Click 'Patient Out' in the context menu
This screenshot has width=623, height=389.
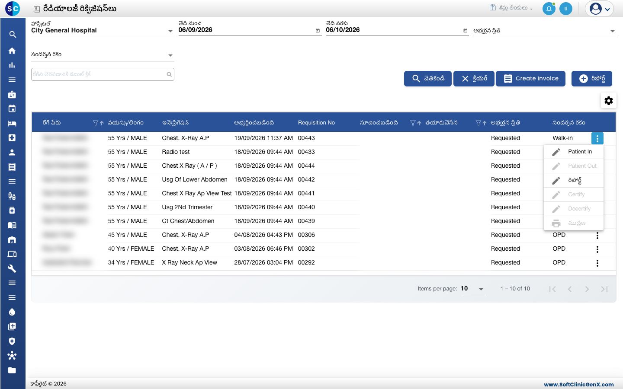tap(574, 166)
